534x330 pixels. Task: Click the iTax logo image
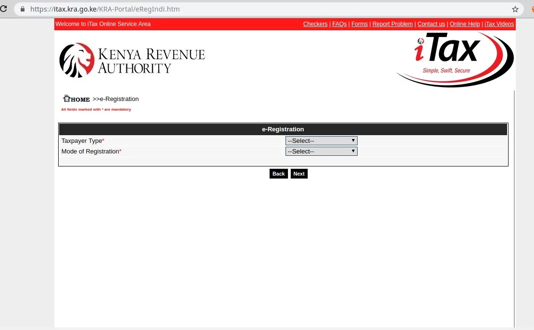coord(455,59)
